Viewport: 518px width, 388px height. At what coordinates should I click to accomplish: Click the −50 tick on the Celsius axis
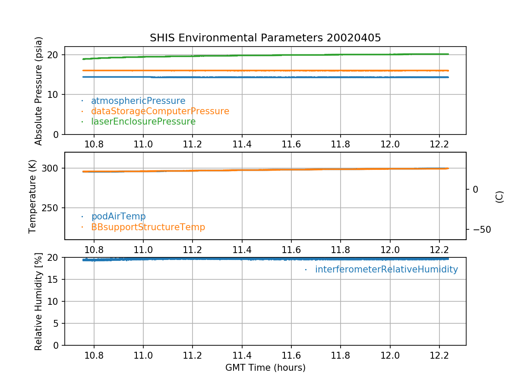[x=479, y=229]
